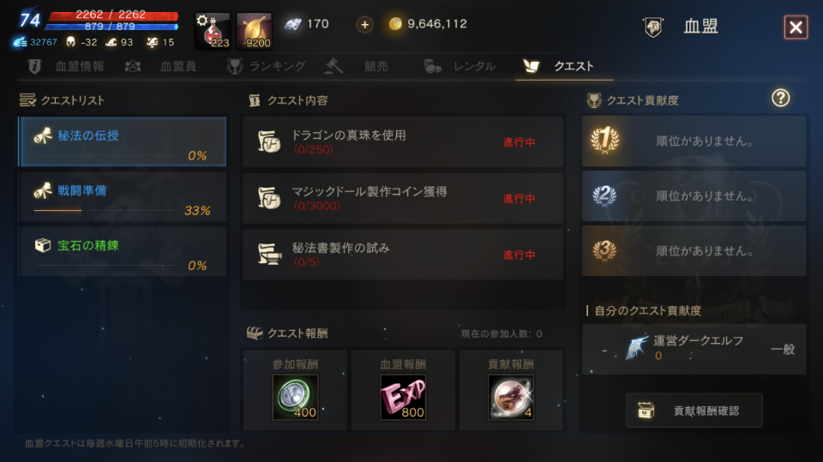
Task: Open the 秘法書製作の試み quest task row
Action: [403, 254]
